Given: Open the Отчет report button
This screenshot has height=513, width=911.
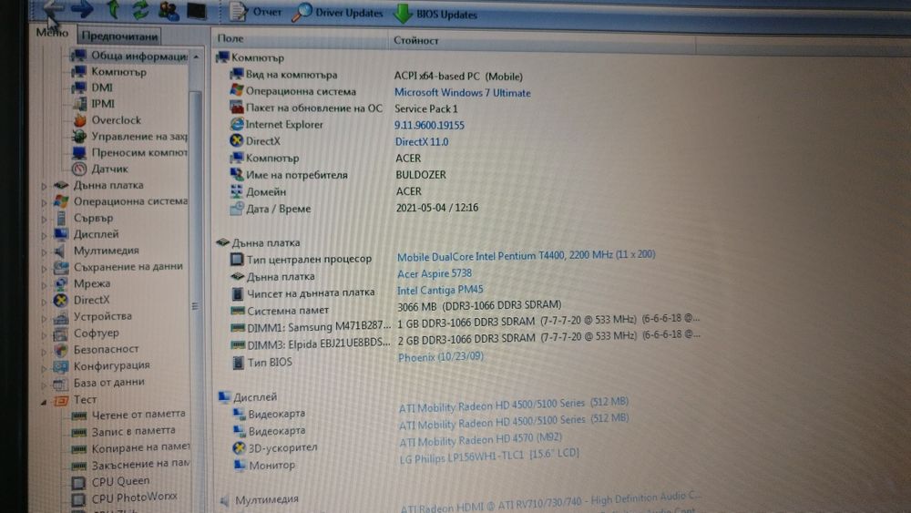Looking at the screenshot, I should coord(255,12).
